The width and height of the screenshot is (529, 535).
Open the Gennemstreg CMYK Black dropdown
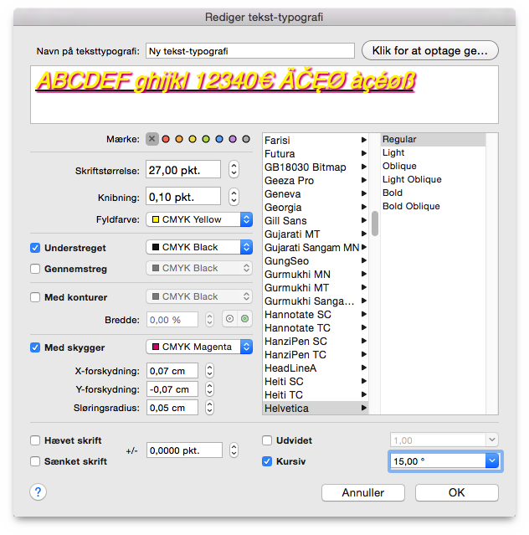(x=199, y=269)
